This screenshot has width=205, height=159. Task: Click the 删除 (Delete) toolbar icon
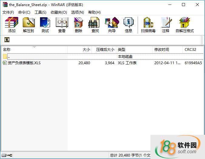click(x=79, y=25)
